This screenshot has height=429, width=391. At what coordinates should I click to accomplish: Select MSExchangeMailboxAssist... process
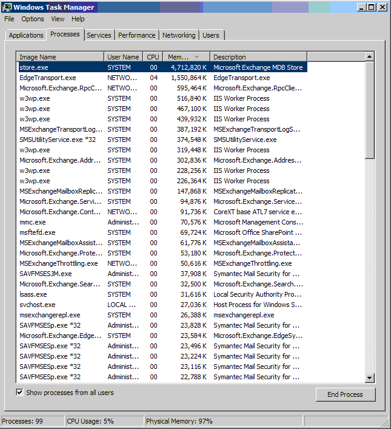[163, 243]
